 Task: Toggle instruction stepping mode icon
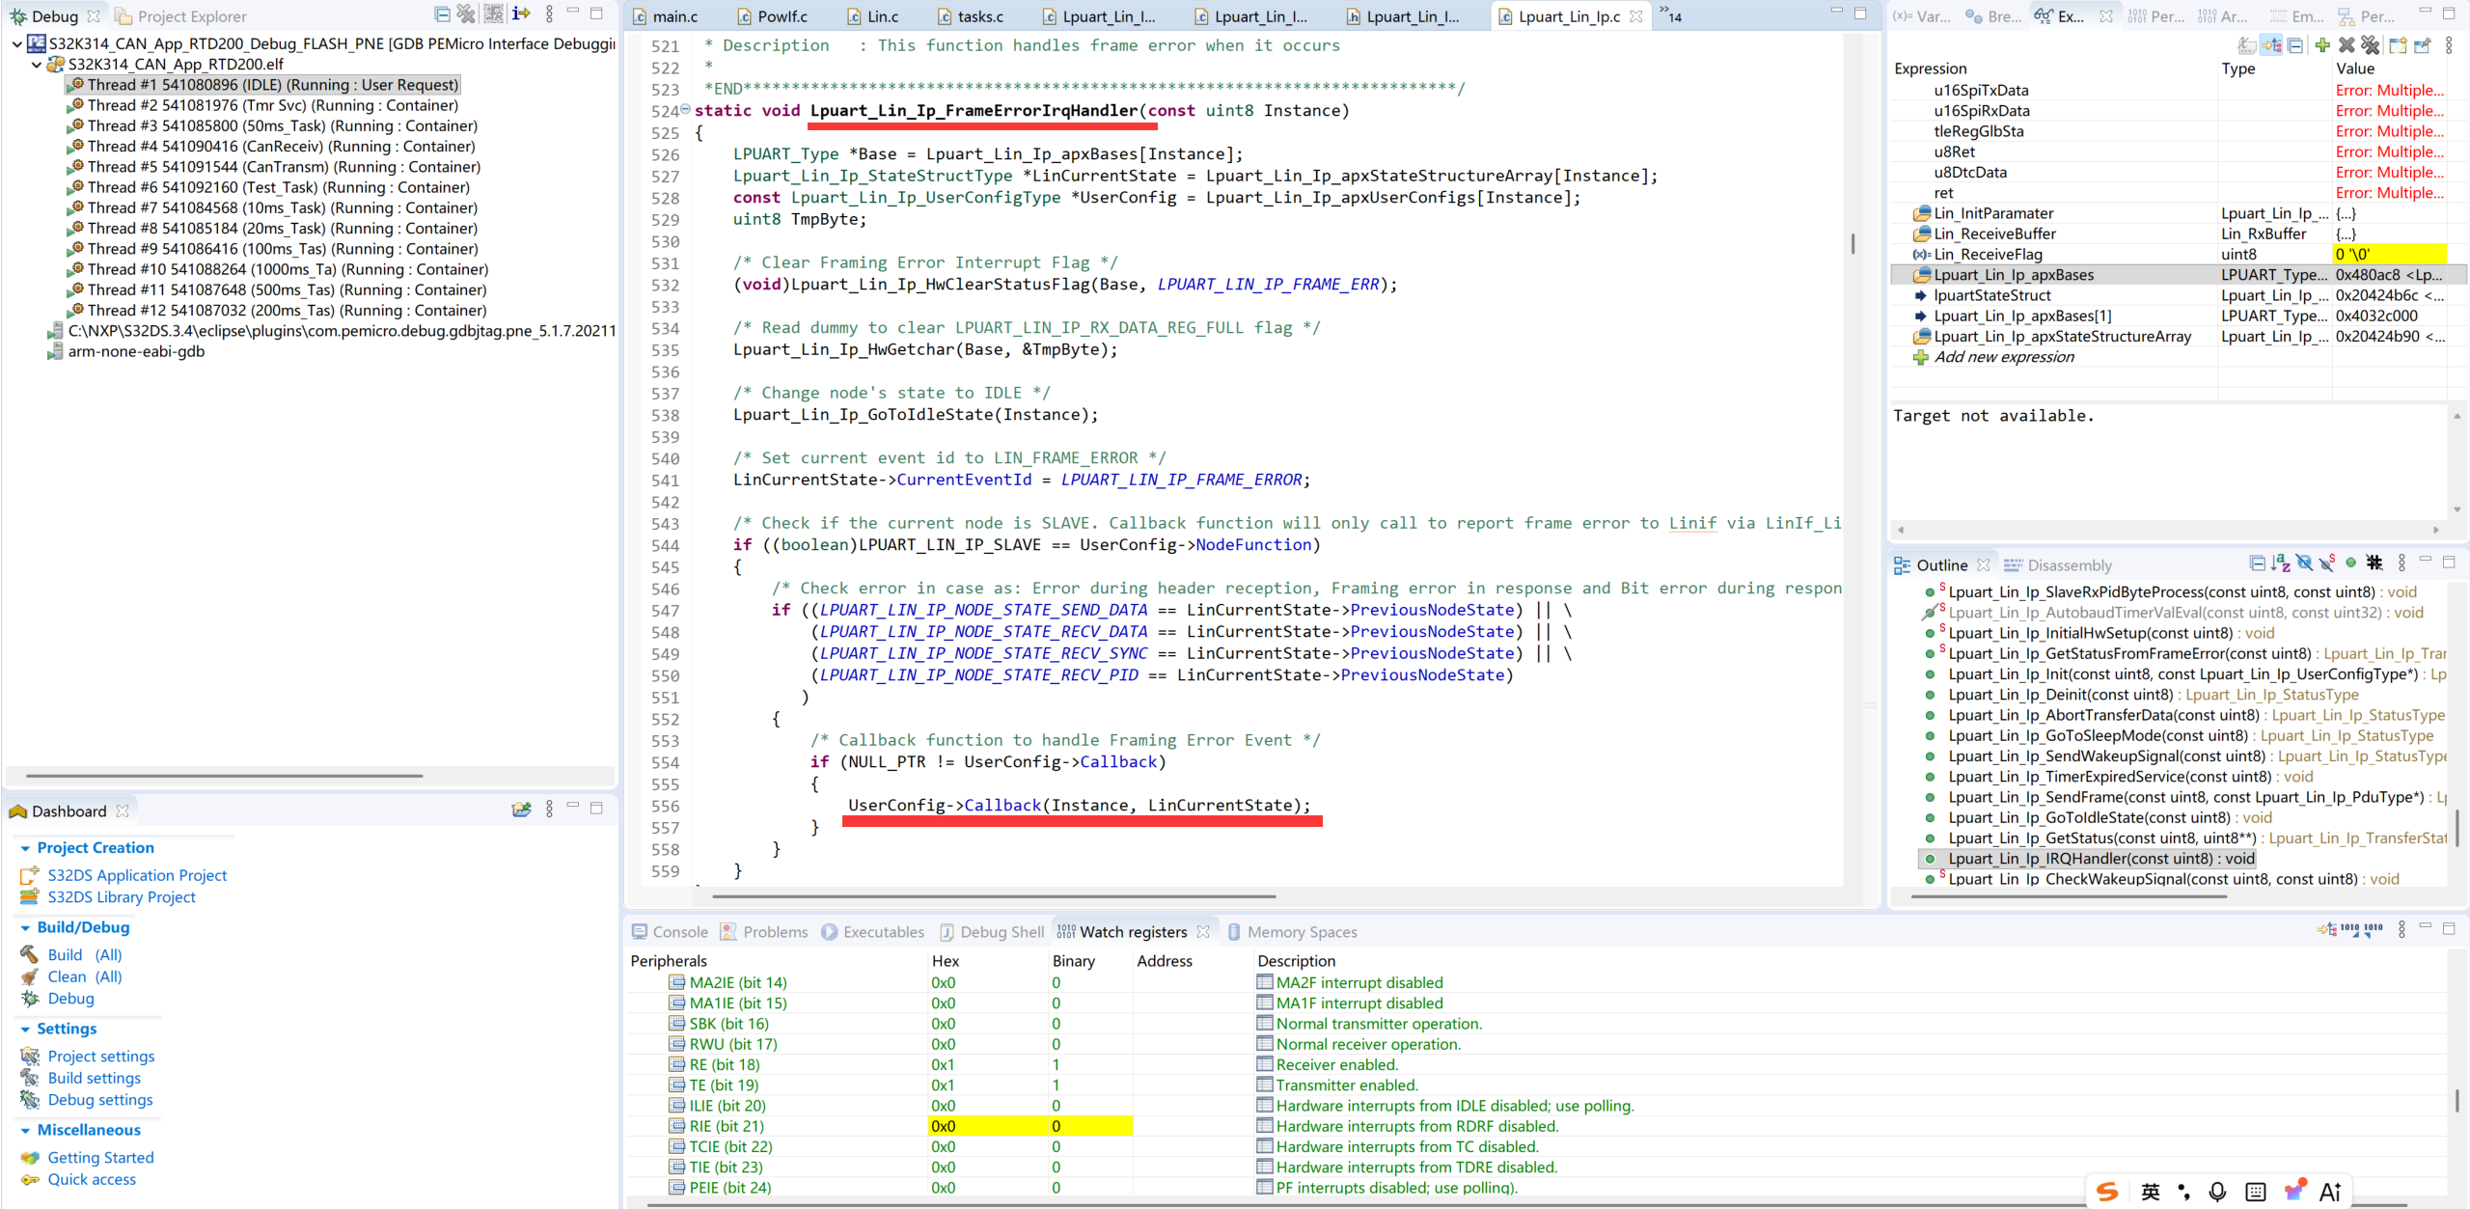click(521, 14)
